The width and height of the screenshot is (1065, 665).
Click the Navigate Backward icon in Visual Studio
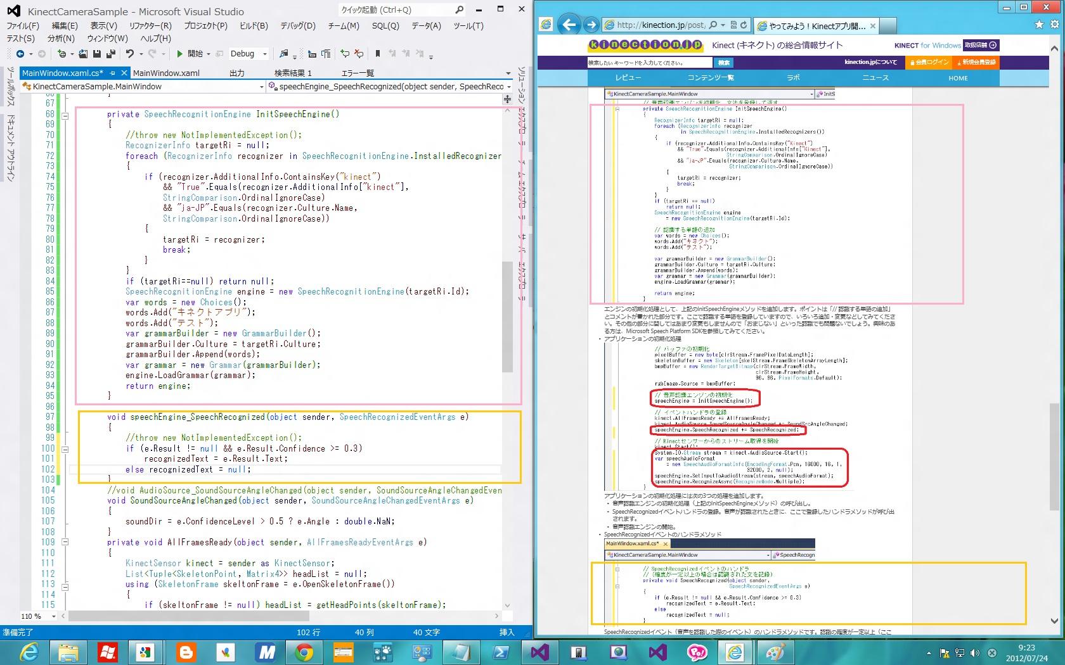point(20,54)
